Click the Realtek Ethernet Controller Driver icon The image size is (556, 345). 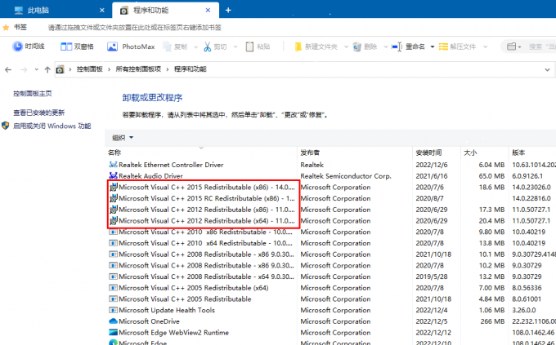click(113, 165)
